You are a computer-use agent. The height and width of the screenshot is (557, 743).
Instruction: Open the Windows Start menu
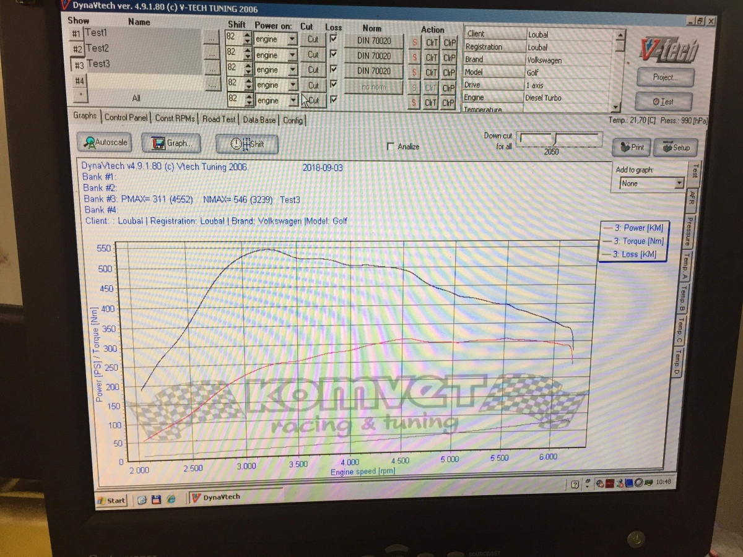pyautogui.click(x=111, y=501)
